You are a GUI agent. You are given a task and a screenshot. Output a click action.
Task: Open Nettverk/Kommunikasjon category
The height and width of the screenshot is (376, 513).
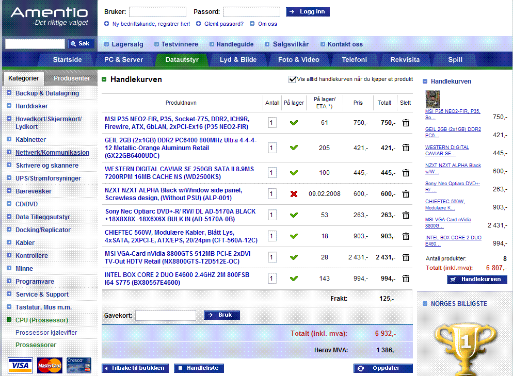tap(52, 152)
